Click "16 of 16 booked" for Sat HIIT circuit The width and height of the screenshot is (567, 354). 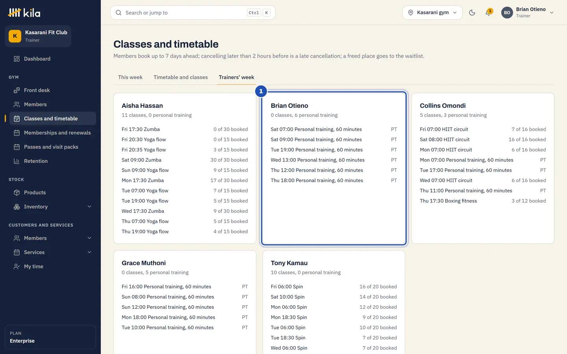(x=527, y=139)
